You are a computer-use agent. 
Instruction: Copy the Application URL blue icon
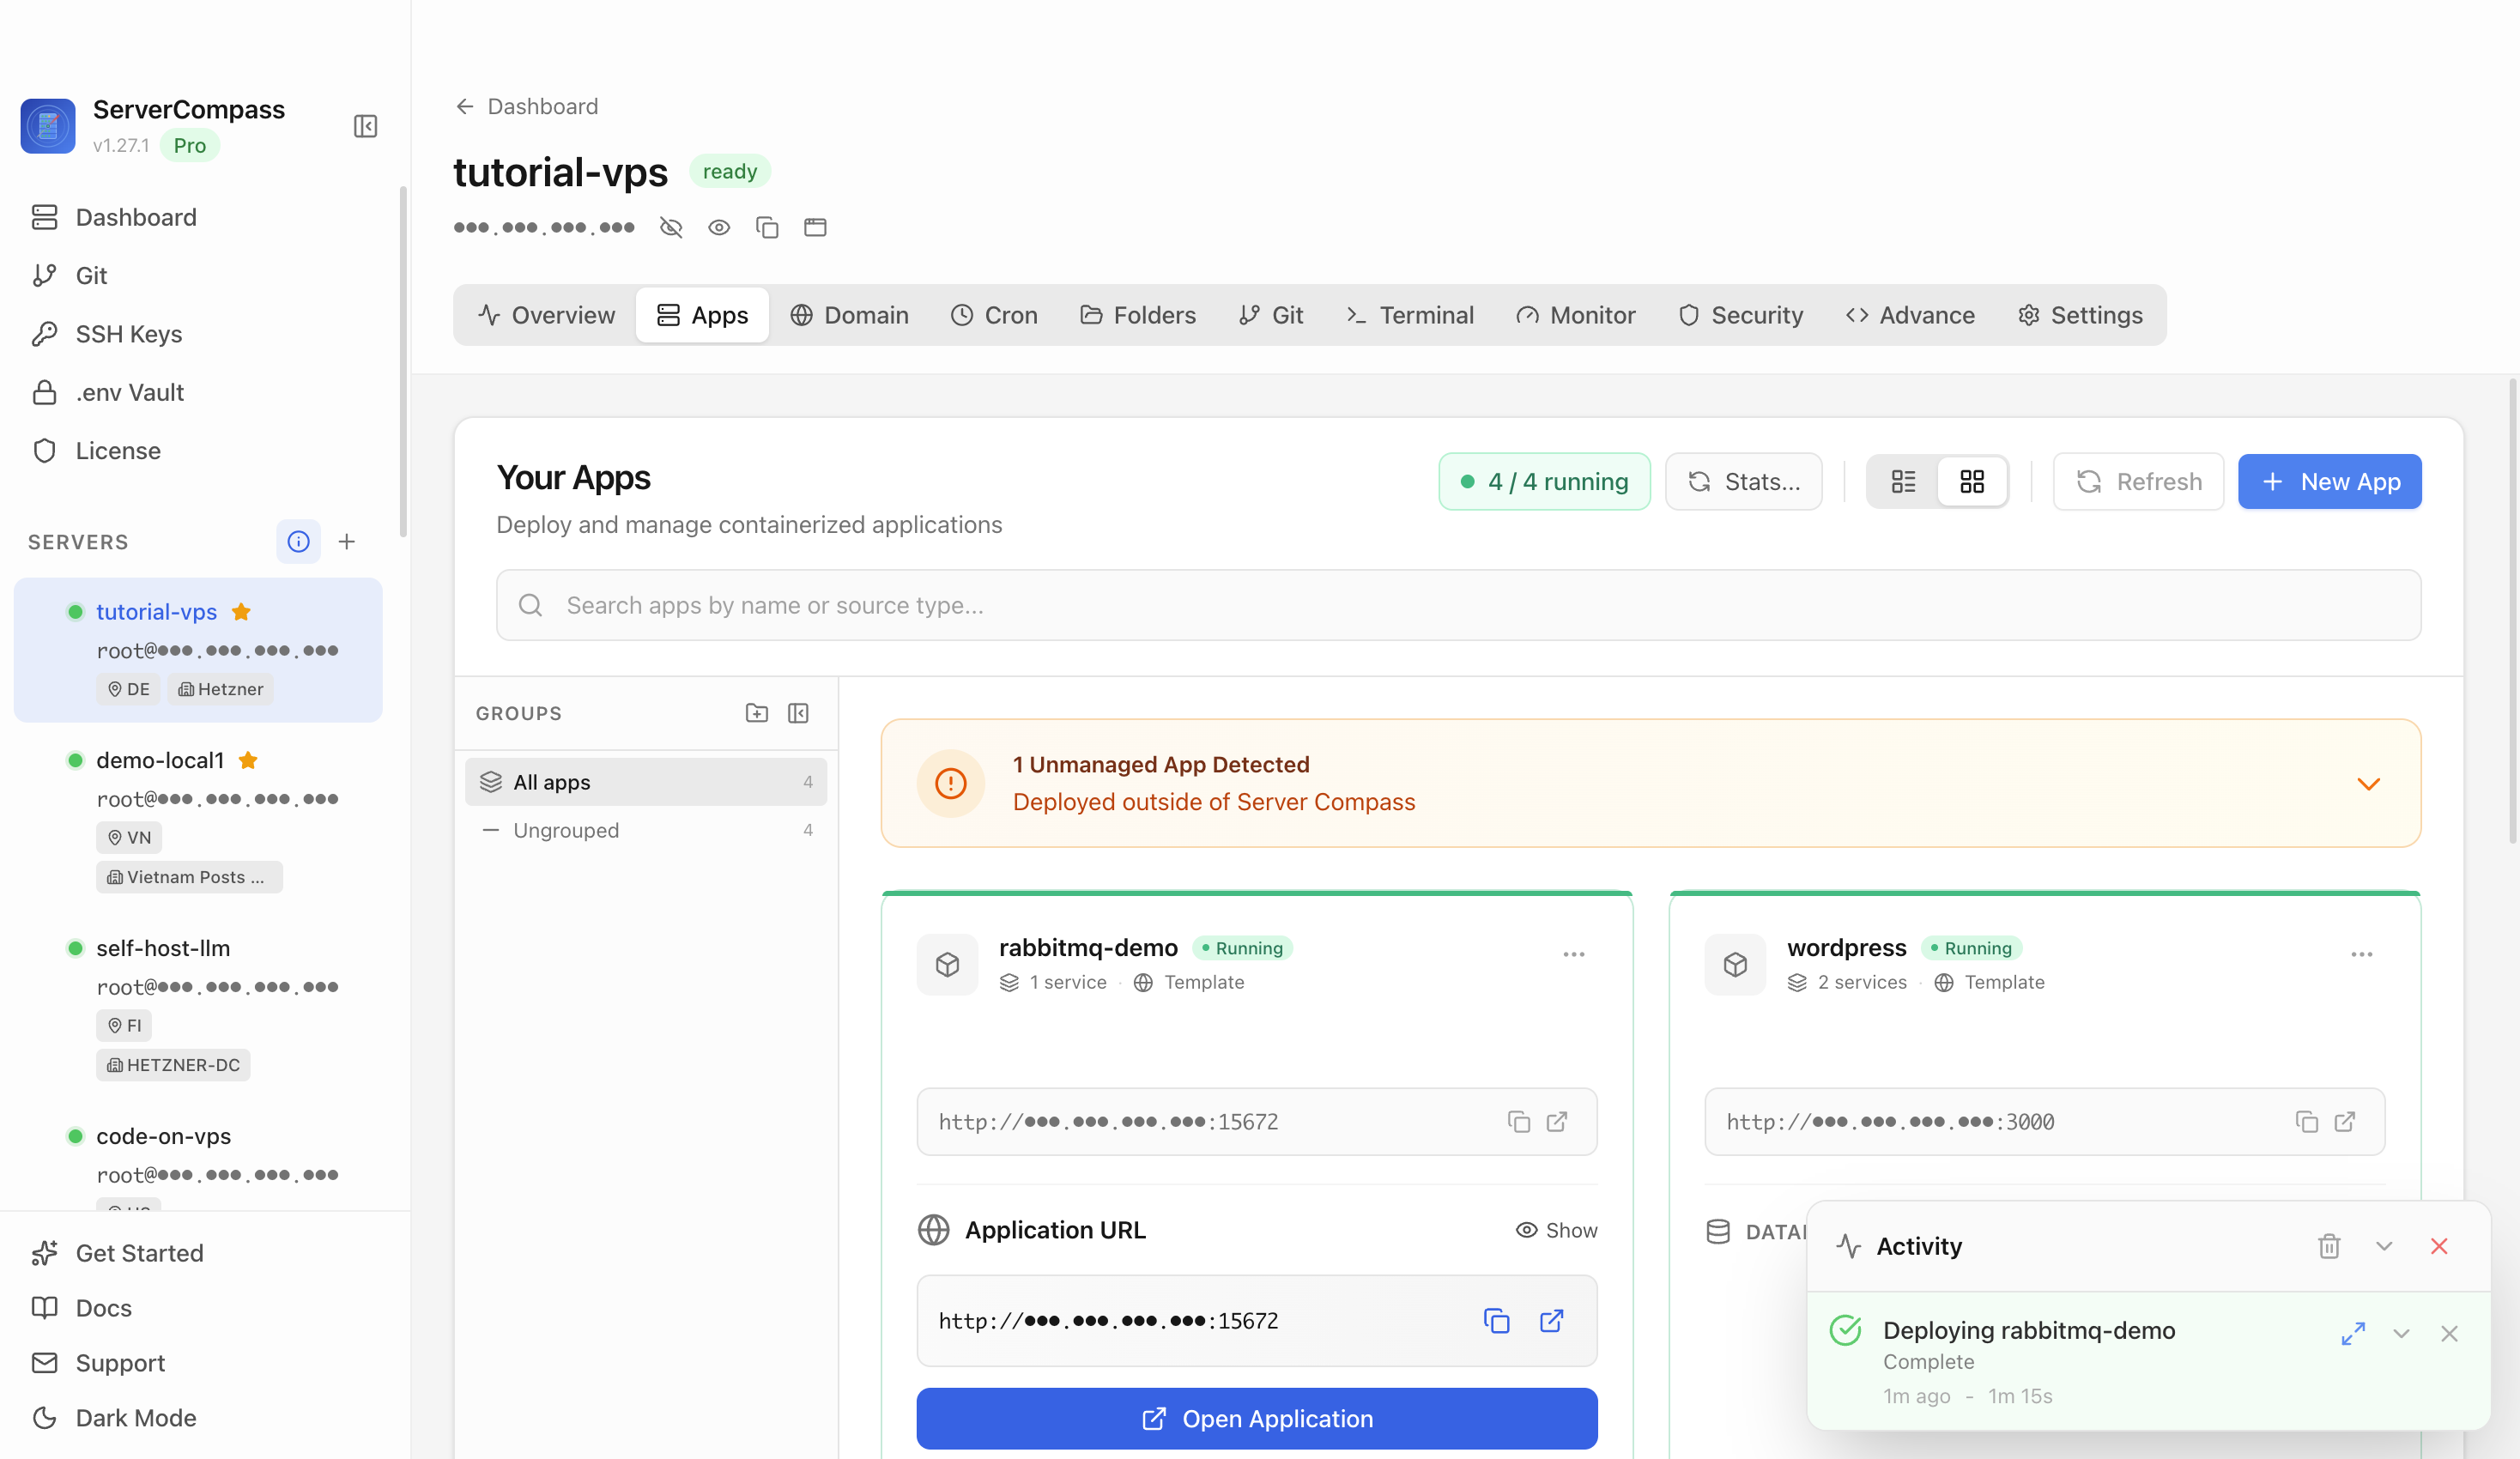point(1496,1321)
